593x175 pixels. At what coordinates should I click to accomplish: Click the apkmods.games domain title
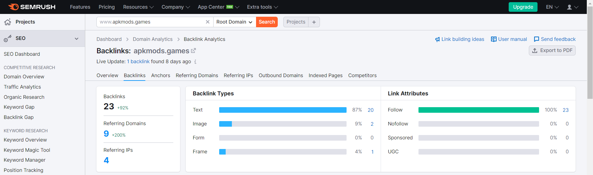pyautogui.click(x=161, y=51)
